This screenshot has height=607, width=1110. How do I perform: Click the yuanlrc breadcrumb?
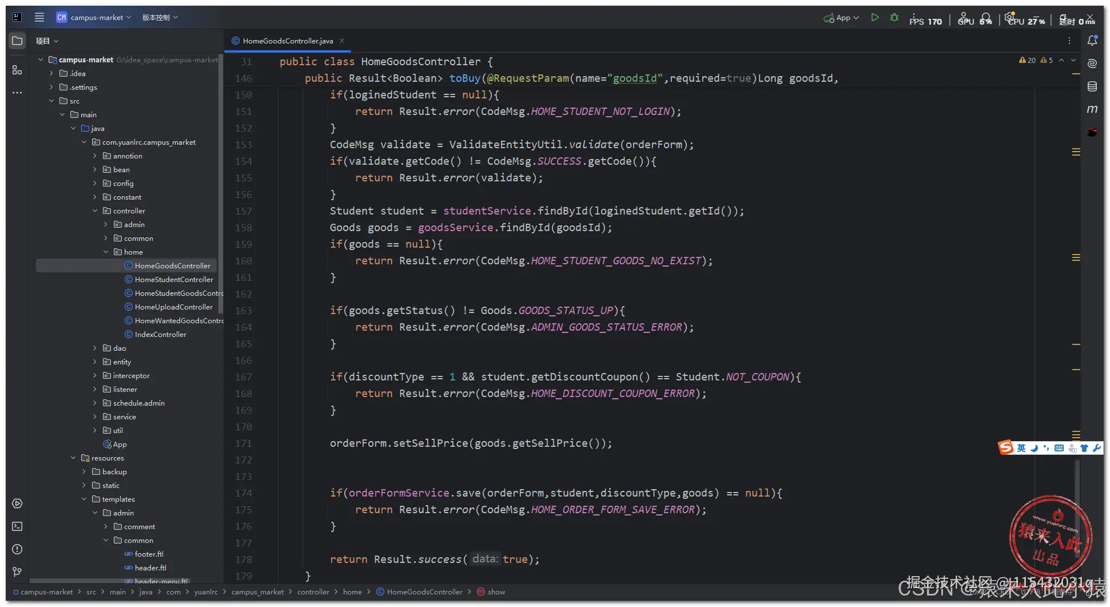click(x=206, y=592)
